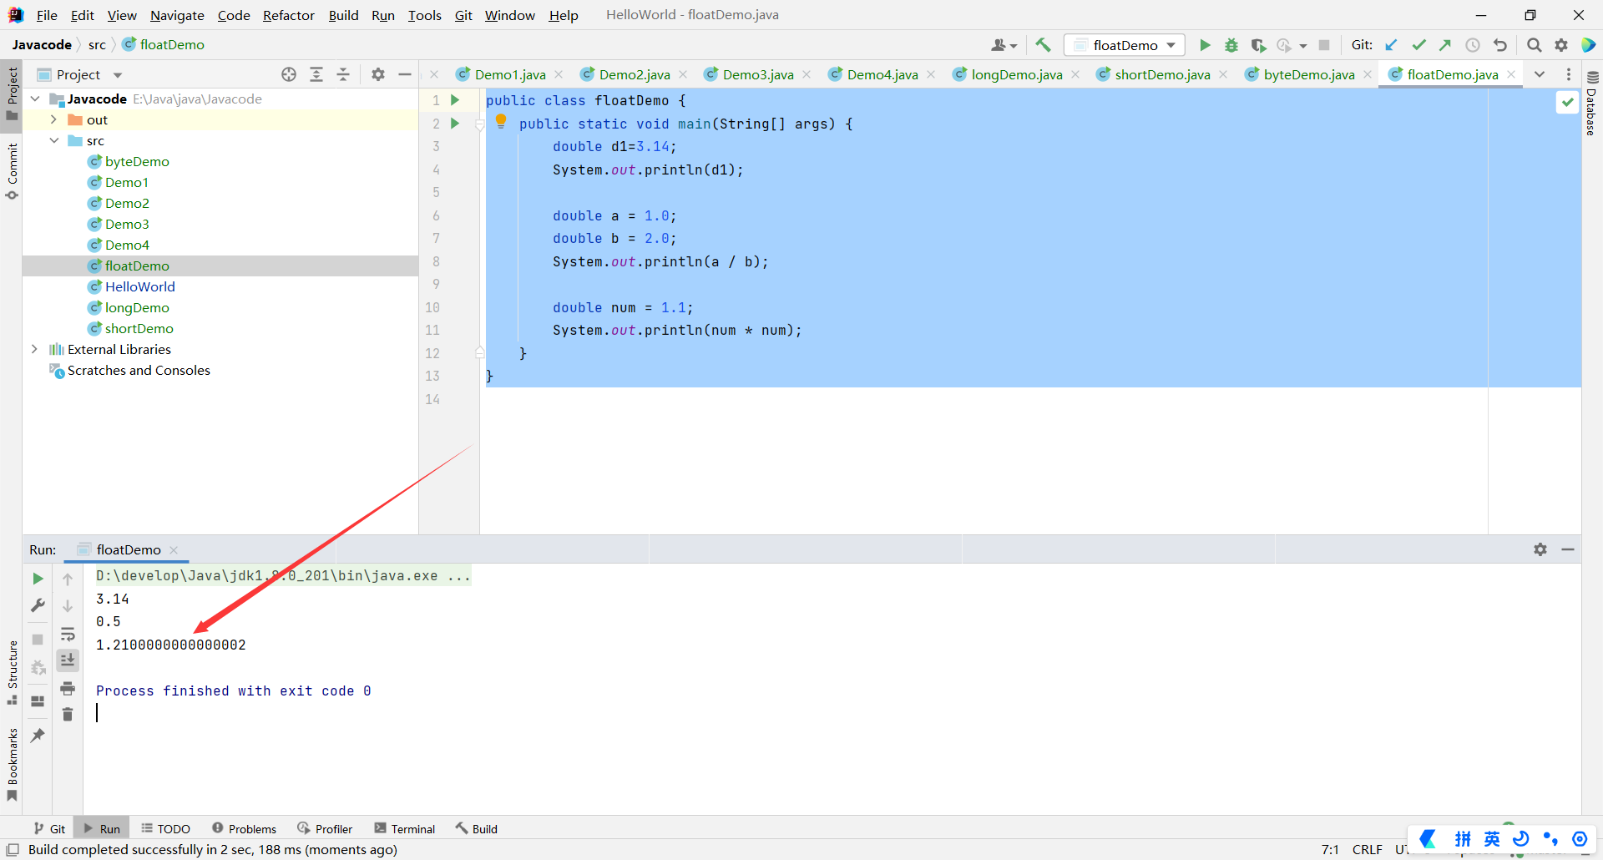Click the Build project hammer icon

pos(1043,45)
